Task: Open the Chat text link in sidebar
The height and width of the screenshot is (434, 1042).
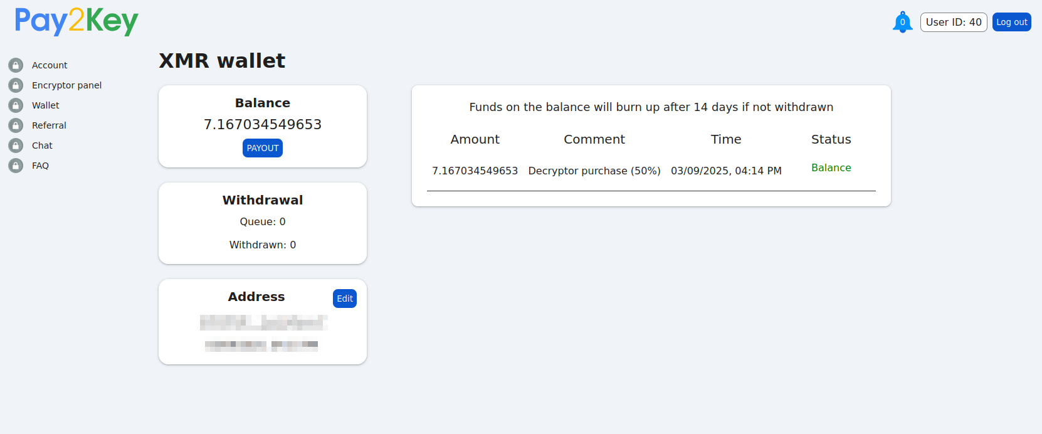Action: 42,146
